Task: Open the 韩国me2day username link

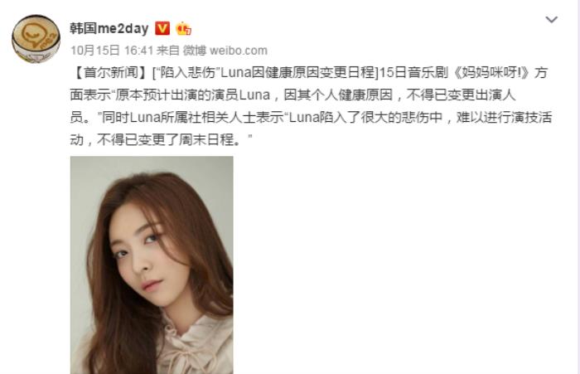Action: point(109,28)
